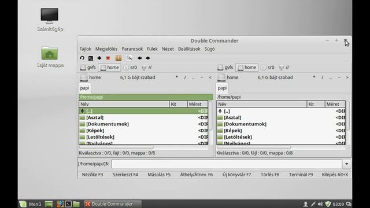Select the home drive in right panel

[247, 68]
